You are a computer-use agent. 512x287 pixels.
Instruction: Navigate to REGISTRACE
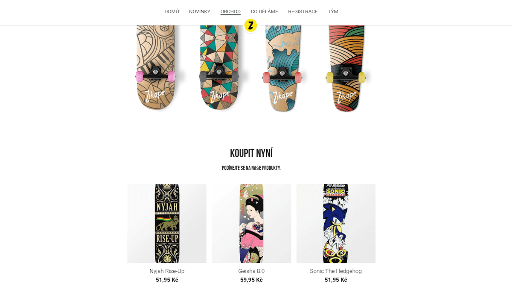(x=303, y=11)
